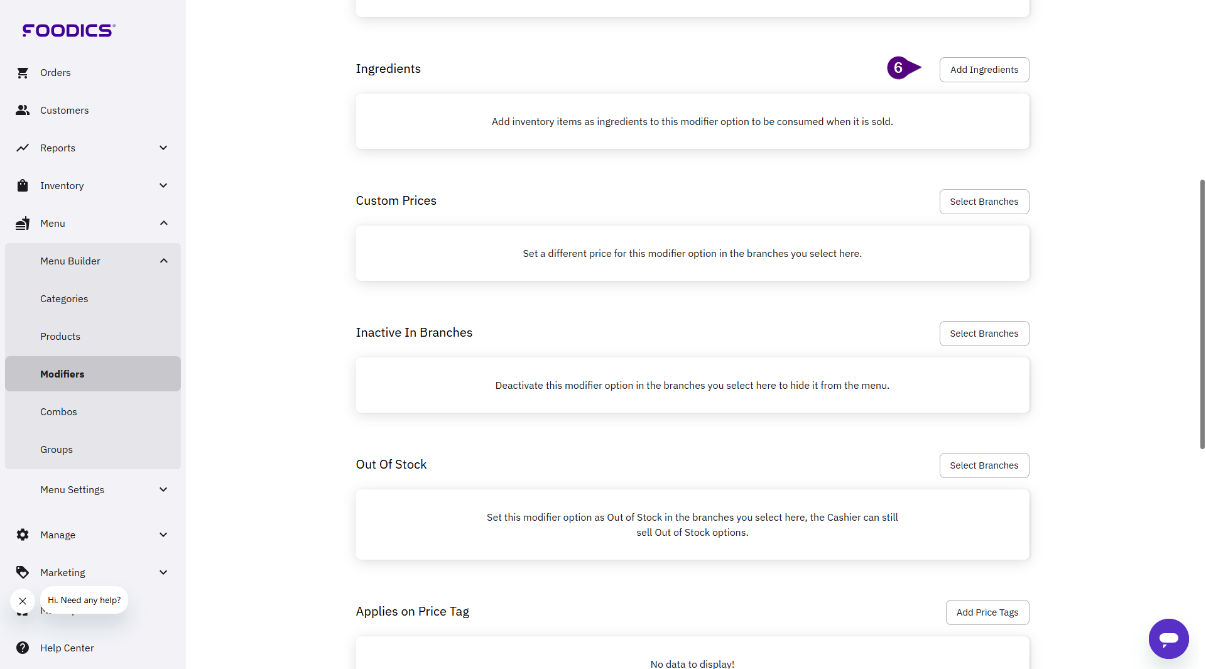1206x669 pixels.
Task: Click the Inventory bag icon
Action: click(23, 186)
